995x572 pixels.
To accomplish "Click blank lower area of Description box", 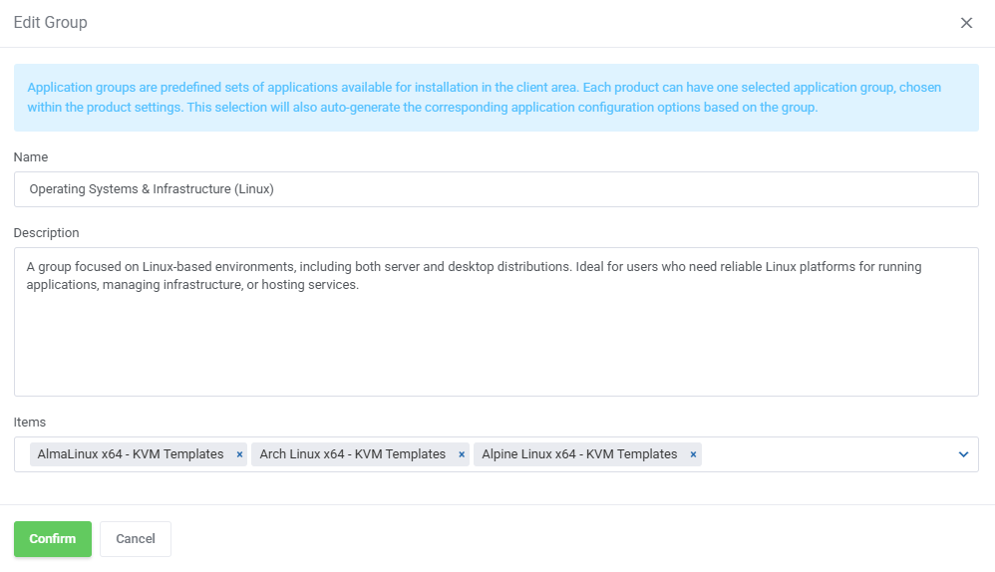I will (496, 349).
